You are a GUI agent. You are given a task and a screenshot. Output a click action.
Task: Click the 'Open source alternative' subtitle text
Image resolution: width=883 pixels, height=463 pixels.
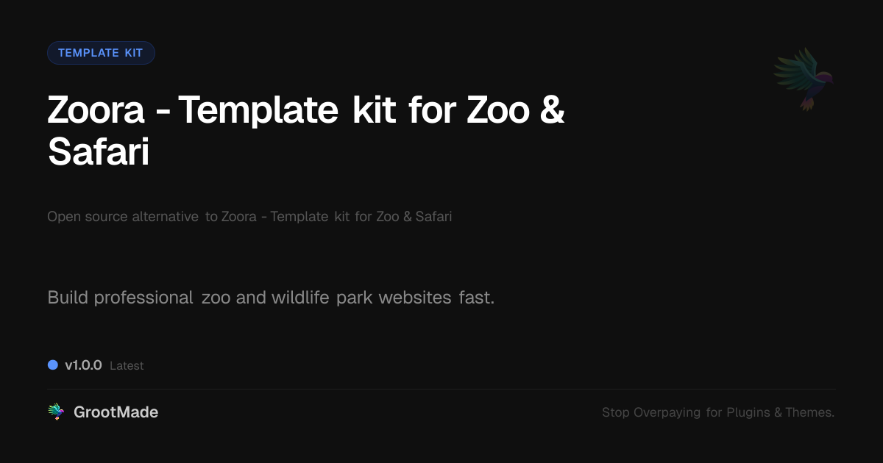(123, 217)
